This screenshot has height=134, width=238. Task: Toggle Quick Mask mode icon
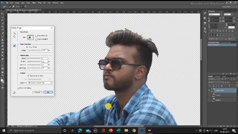2,85
